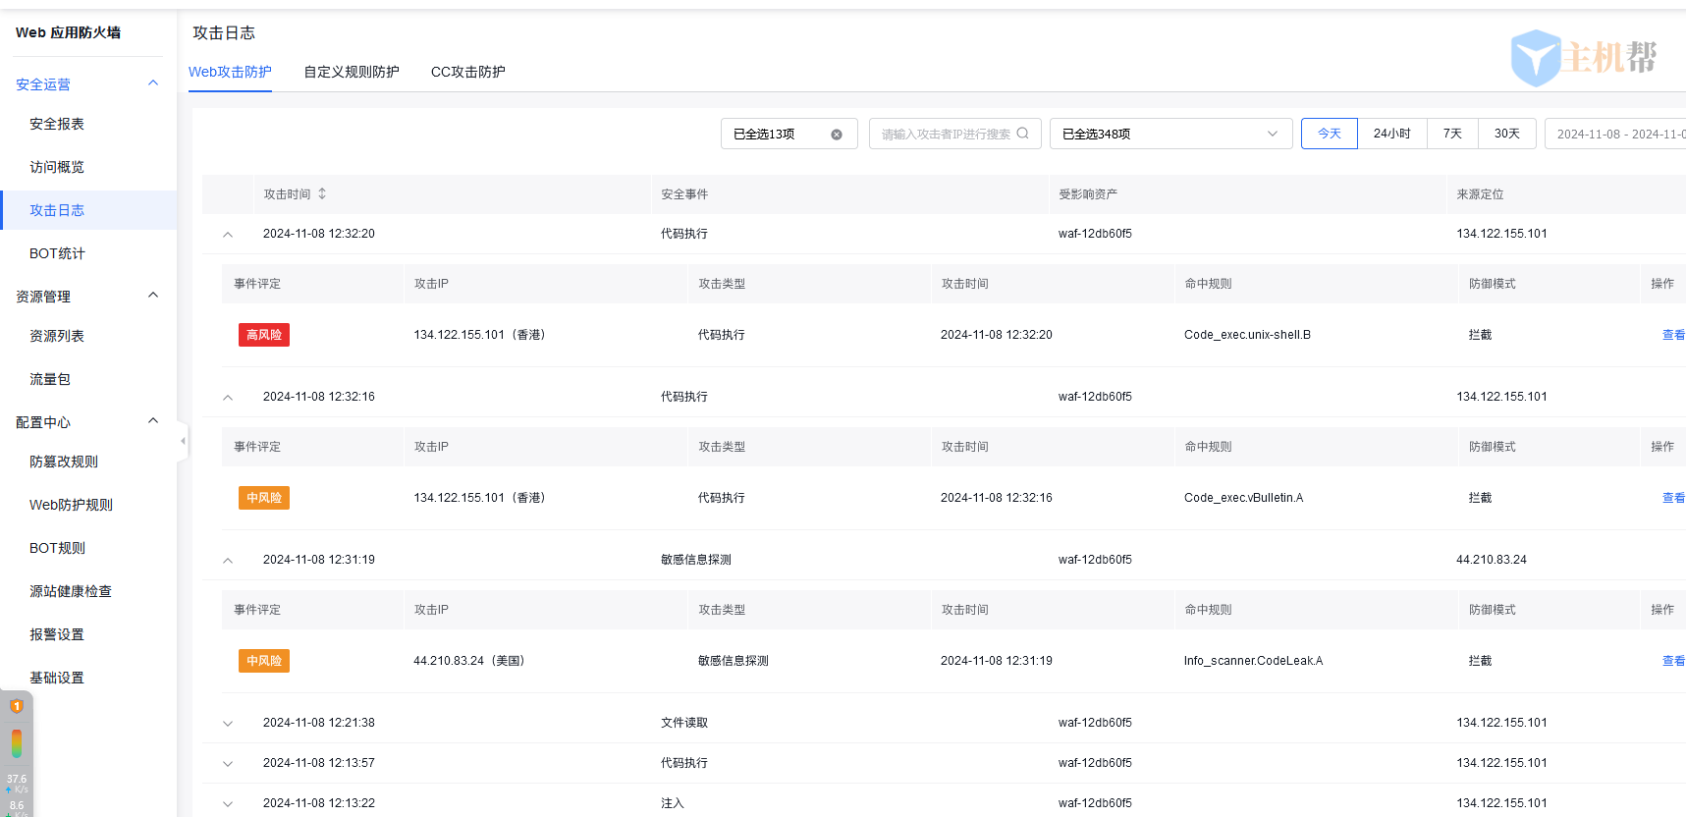Expand the 12:13:57 代码执行 row
Viewport: 1686px width, 817px height.
(x=228, y=764)
